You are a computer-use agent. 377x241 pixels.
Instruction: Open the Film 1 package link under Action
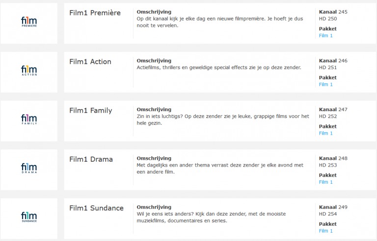(x=325, y=84)
